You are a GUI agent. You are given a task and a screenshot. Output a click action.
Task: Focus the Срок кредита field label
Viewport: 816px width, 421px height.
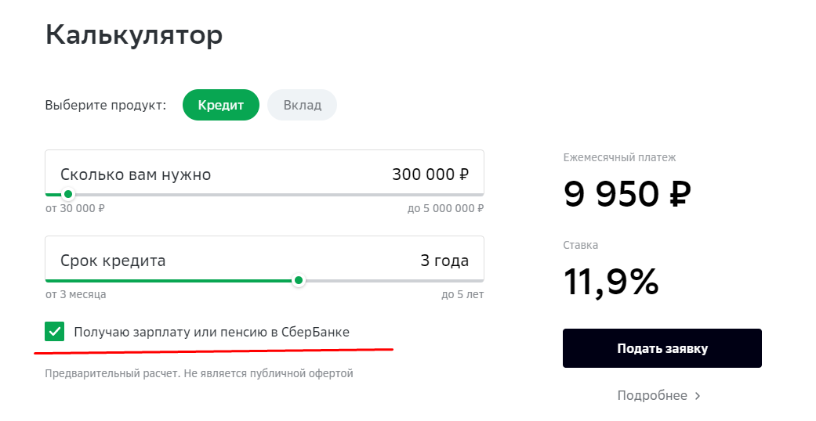(113, 261)
